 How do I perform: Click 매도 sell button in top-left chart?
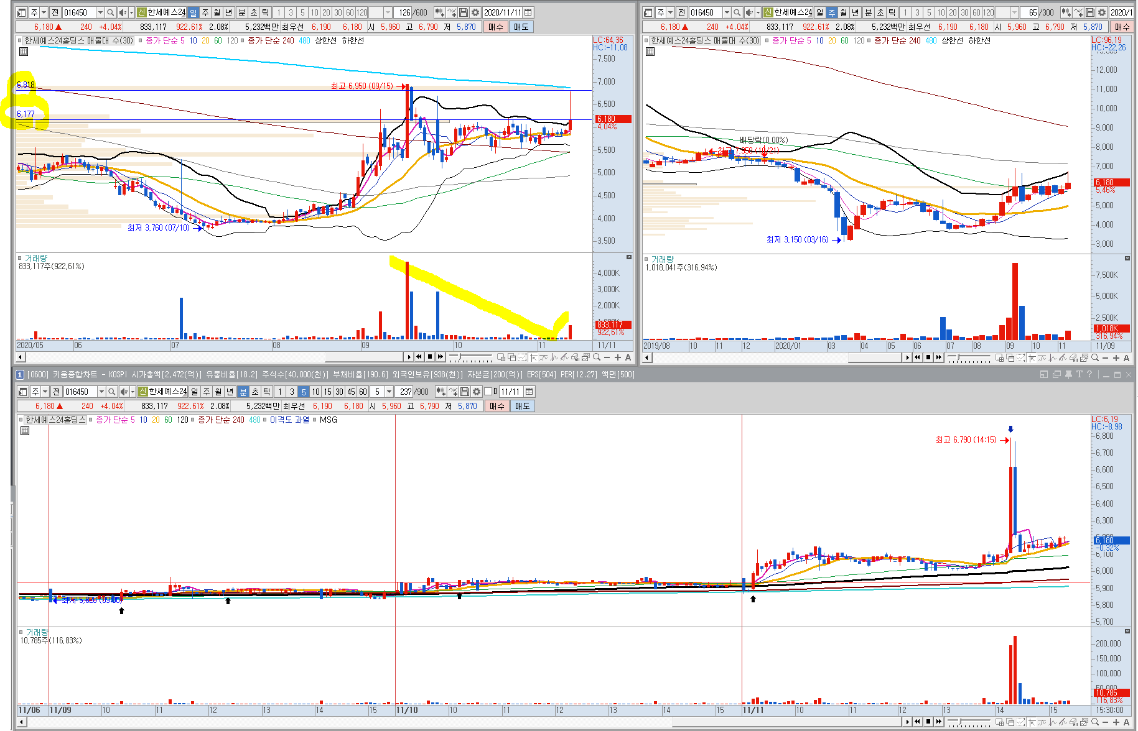point(521,27)
